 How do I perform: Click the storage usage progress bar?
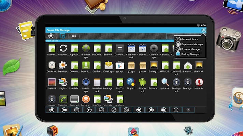(x=110, y=41)
